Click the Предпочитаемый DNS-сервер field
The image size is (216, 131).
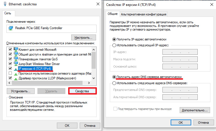(x=180, y=90)
